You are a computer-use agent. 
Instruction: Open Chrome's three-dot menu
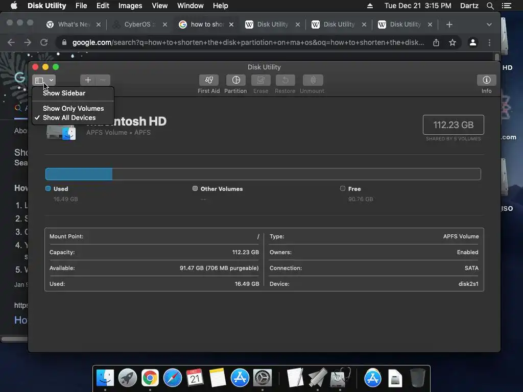[489, 42]
